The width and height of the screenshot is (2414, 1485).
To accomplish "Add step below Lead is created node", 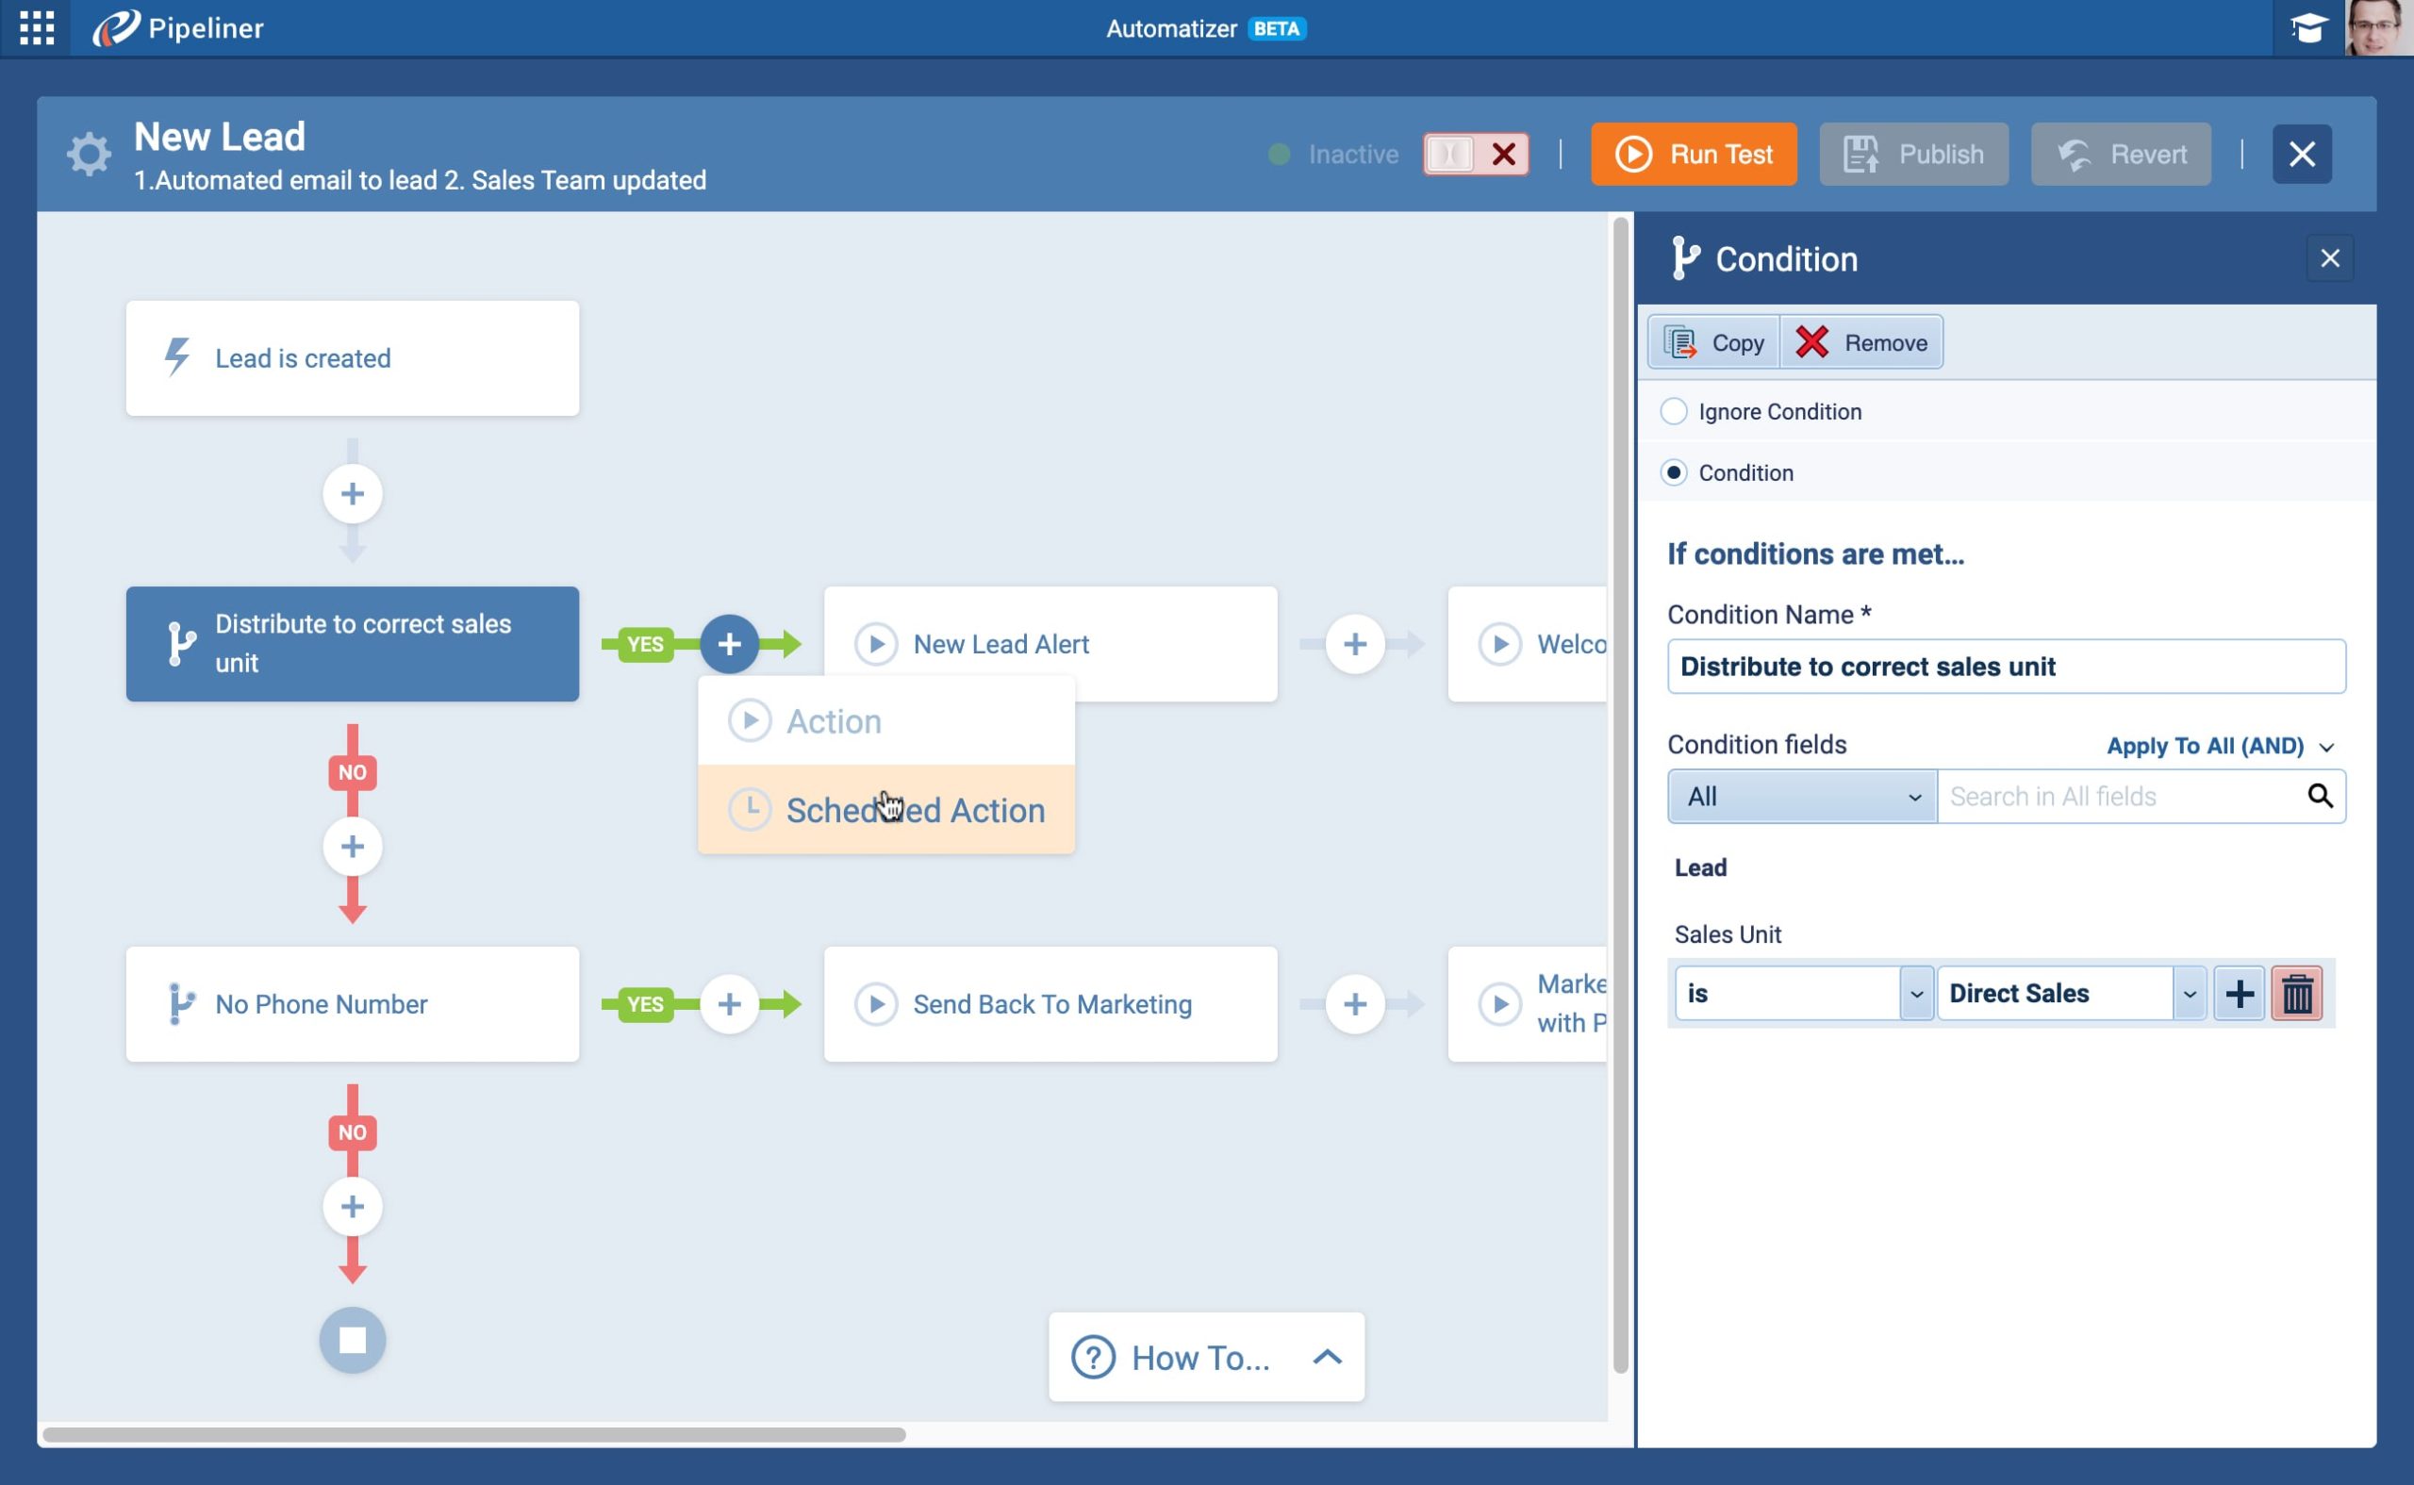I will tap(352, 493).
